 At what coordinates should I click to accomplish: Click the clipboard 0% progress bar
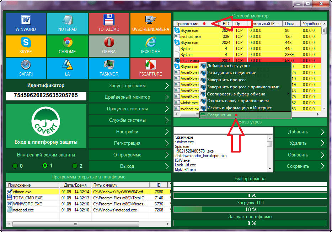tap(250, 195)
